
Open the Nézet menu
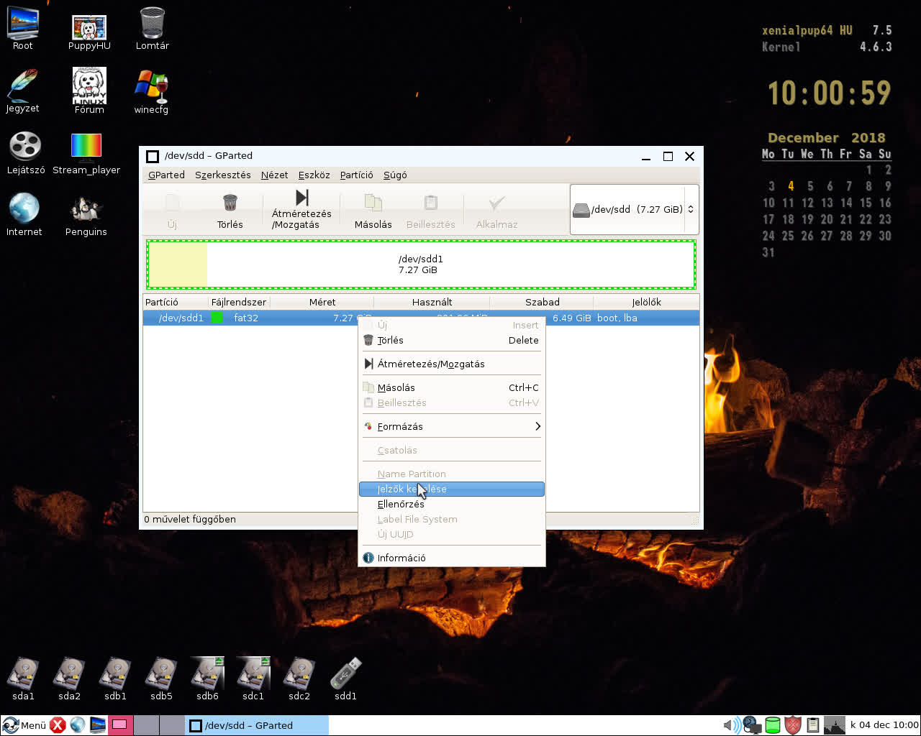pyautogui.click(x=274, y=175)
